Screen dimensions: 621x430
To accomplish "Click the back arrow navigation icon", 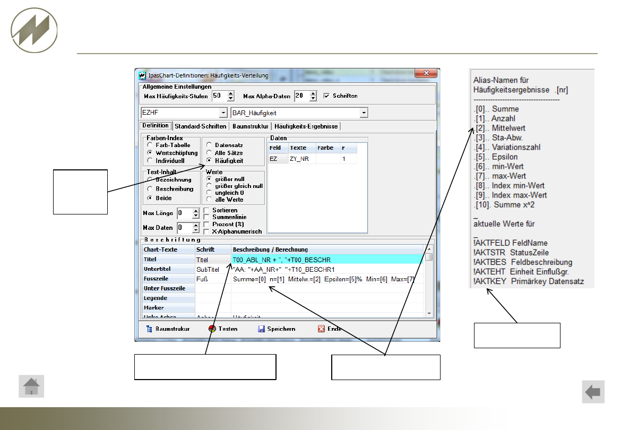I will [593, 392].
